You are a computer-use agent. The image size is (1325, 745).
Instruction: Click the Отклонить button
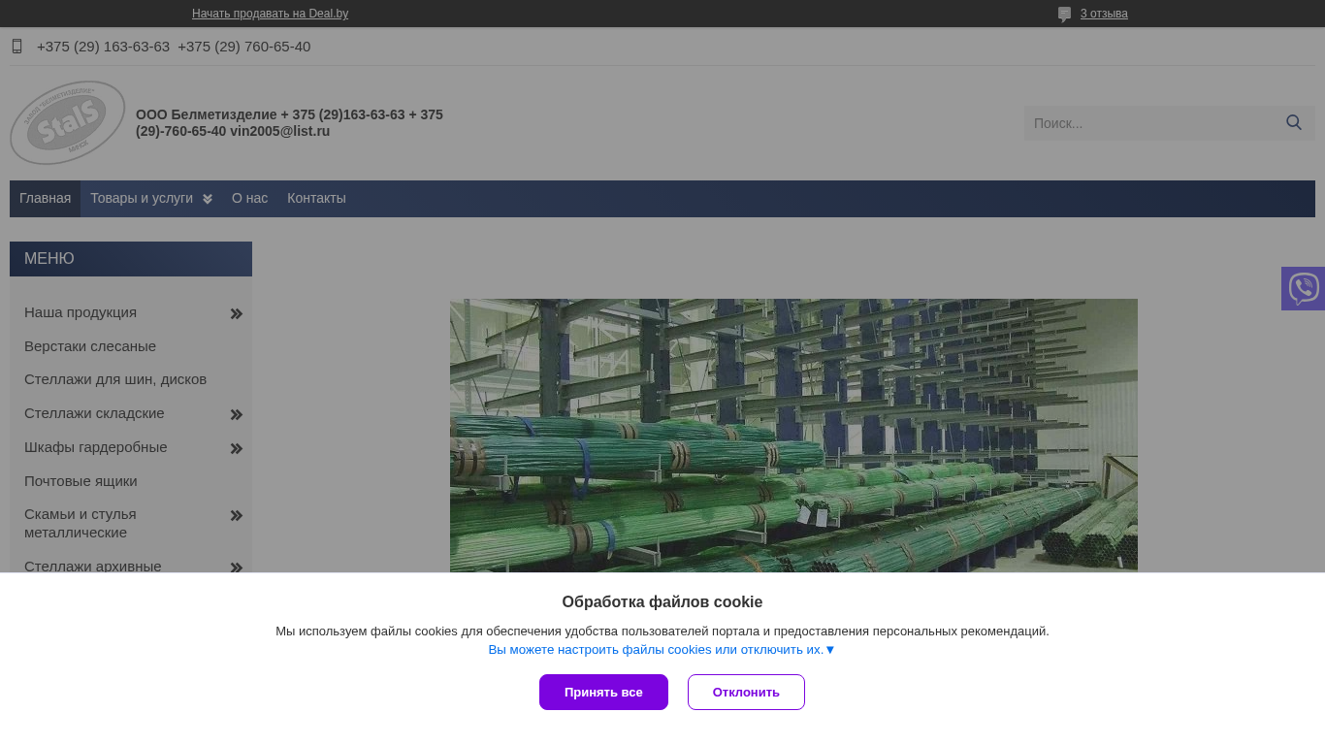coord(746,693)
